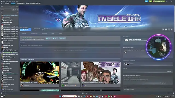Click the thumbs down No recommendation
Image resolution: width=175 pixels, height=98 pixels.
click(x=55, y=38)
